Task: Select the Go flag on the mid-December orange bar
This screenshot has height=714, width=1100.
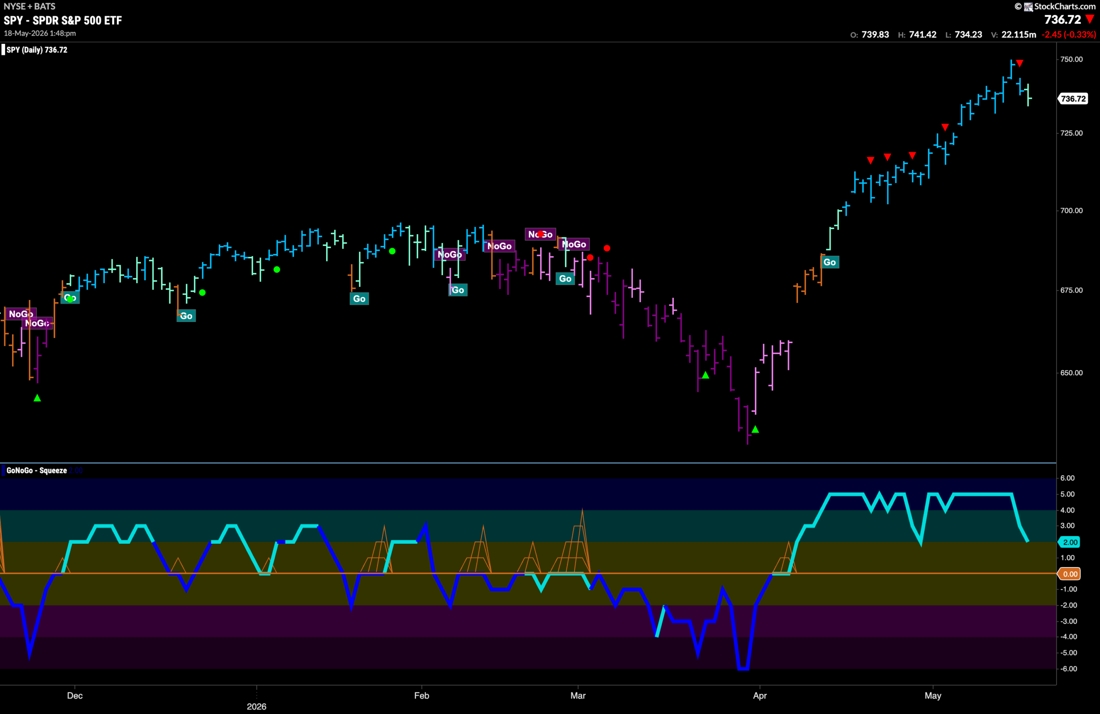Action: (186, 316)
